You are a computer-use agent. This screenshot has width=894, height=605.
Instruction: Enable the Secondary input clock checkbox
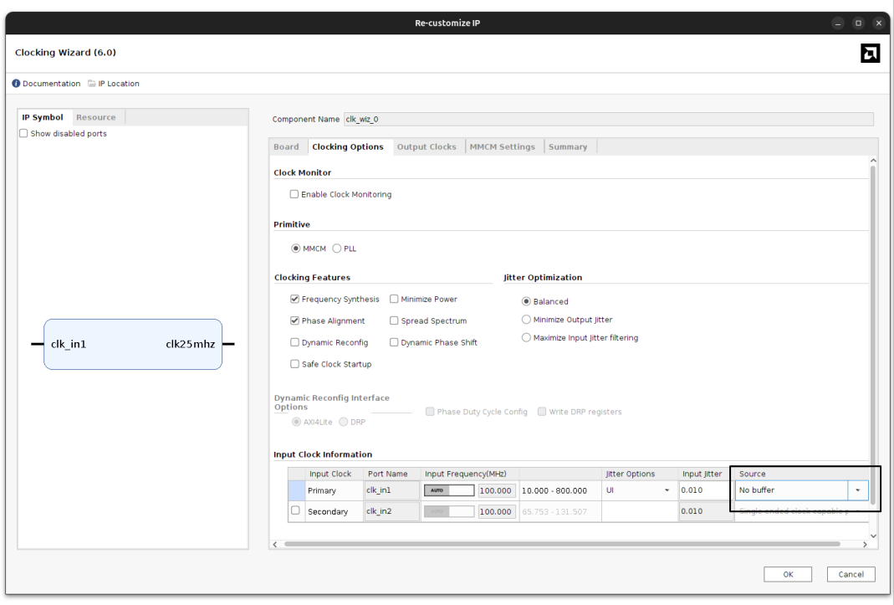tap(296, 511)
